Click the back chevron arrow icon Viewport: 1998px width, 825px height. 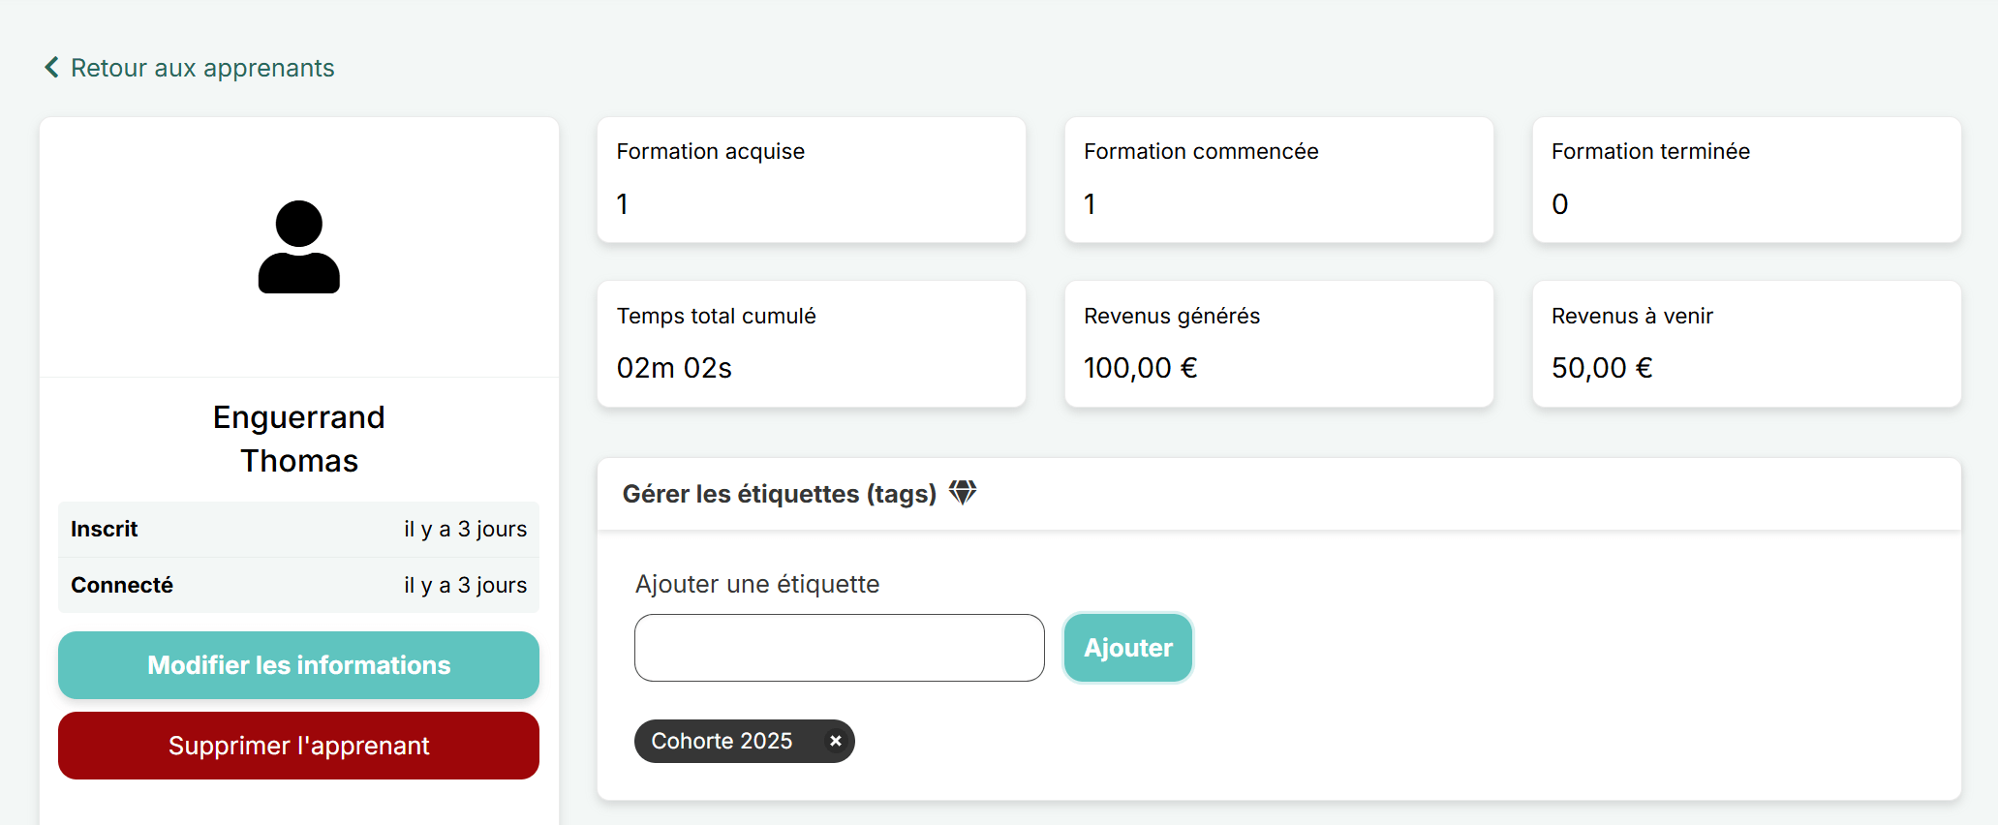[x=52, y=67]
